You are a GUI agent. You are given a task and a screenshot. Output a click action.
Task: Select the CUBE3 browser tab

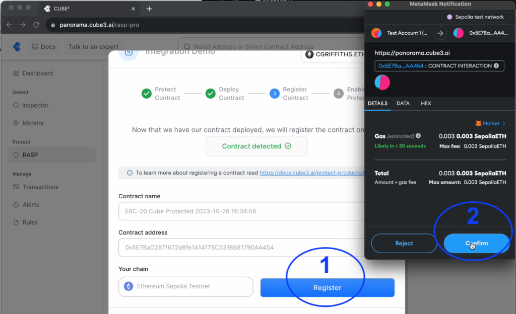coord(89,9)
